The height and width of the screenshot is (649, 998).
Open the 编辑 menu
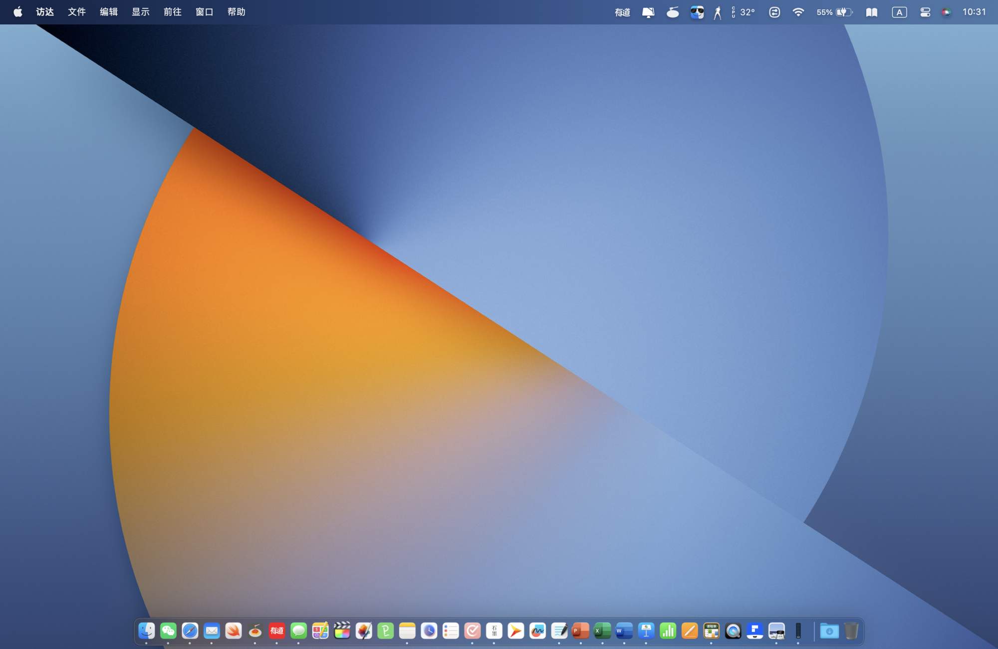pyautogui.click(x=109, y=12)
